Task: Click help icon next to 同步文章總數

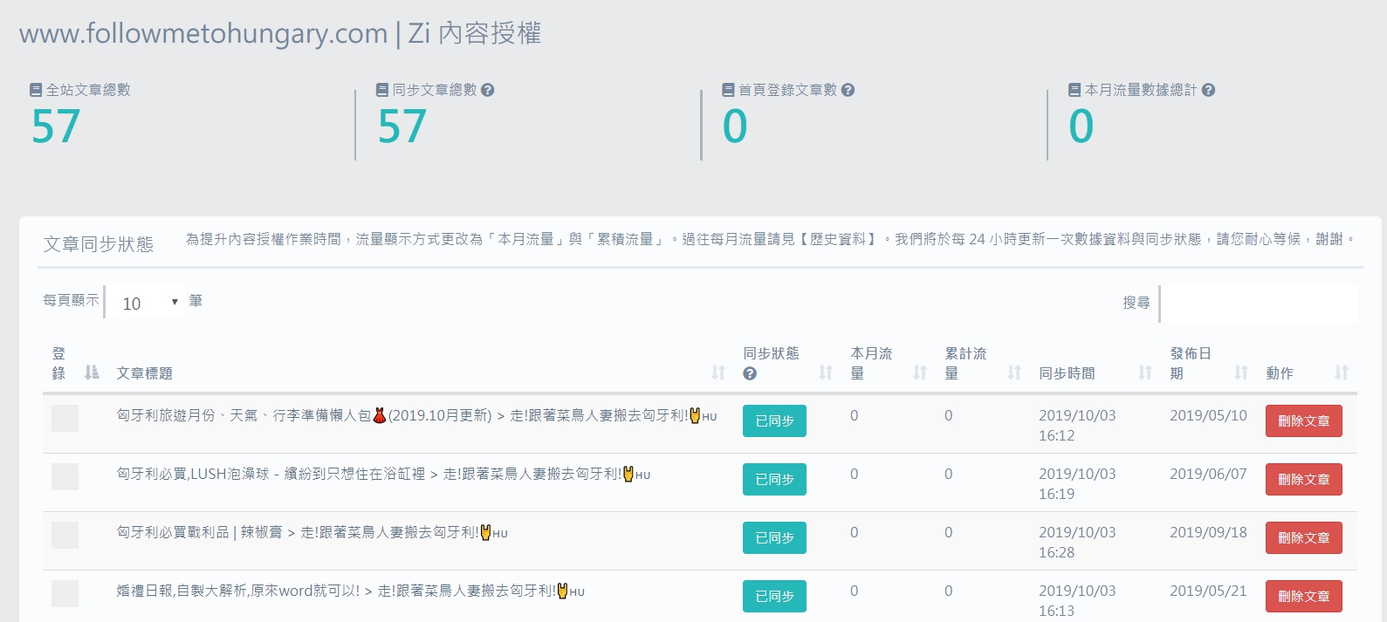Action: [x=488, y=90]
